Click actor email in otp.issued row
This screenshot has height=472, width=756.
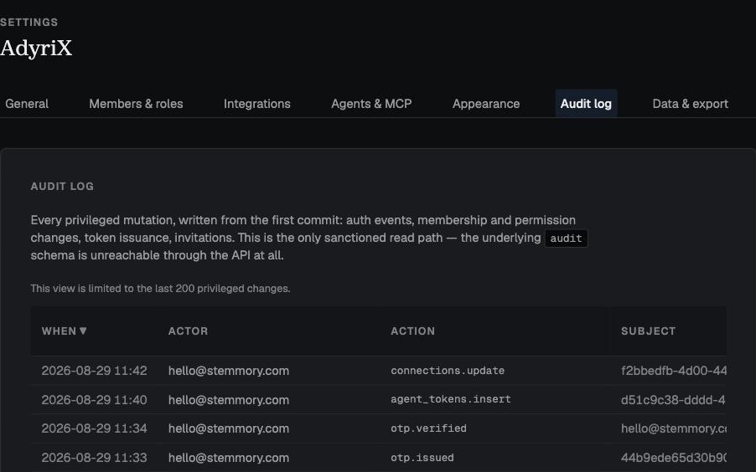click(x=229, y=458)
